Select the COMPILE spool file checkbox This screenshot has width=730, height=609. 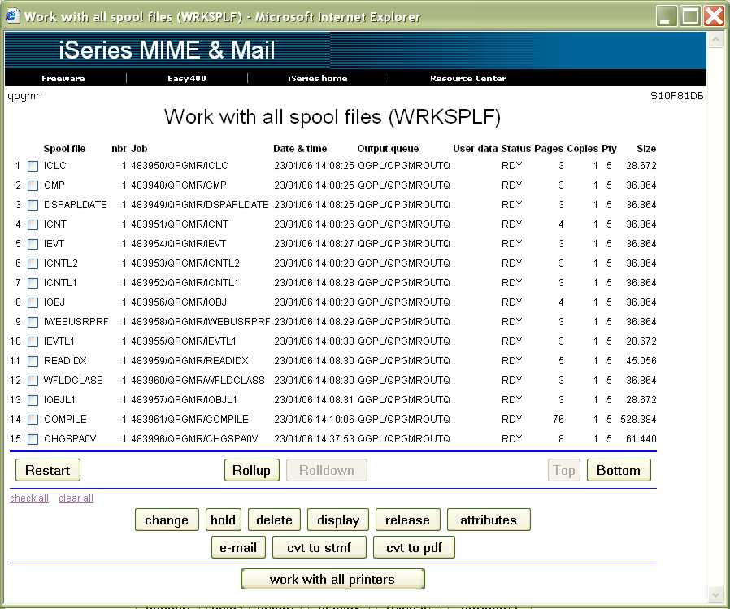33,420
